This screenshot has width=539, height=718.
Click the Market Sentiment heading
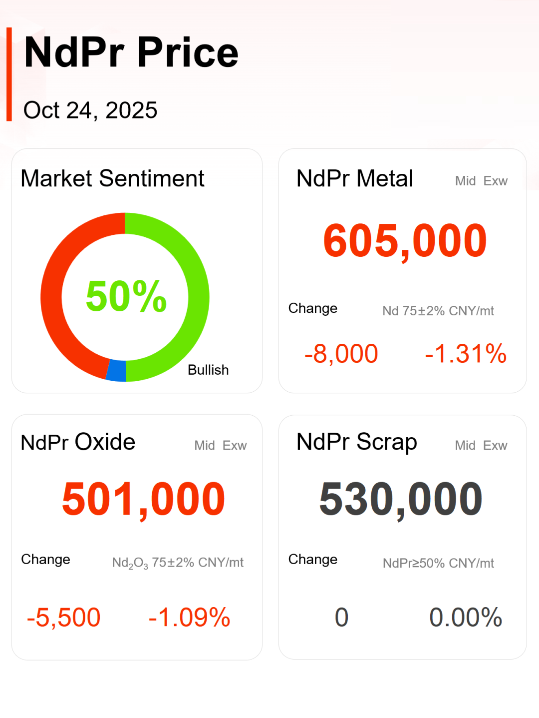click(112, 178)
